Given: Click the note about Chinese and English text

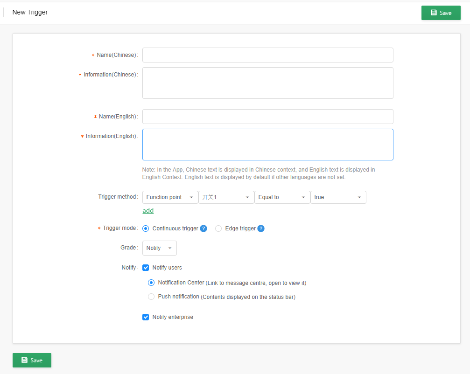Looking at the screenshot, I should point(259,173).
